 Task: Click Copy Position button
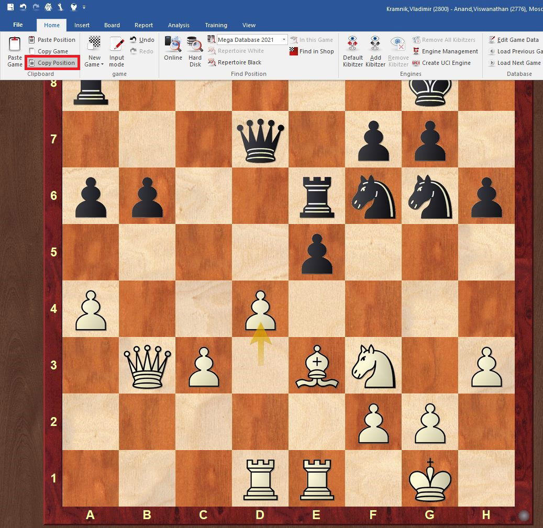pyautogui.click(x=52, y=63)
